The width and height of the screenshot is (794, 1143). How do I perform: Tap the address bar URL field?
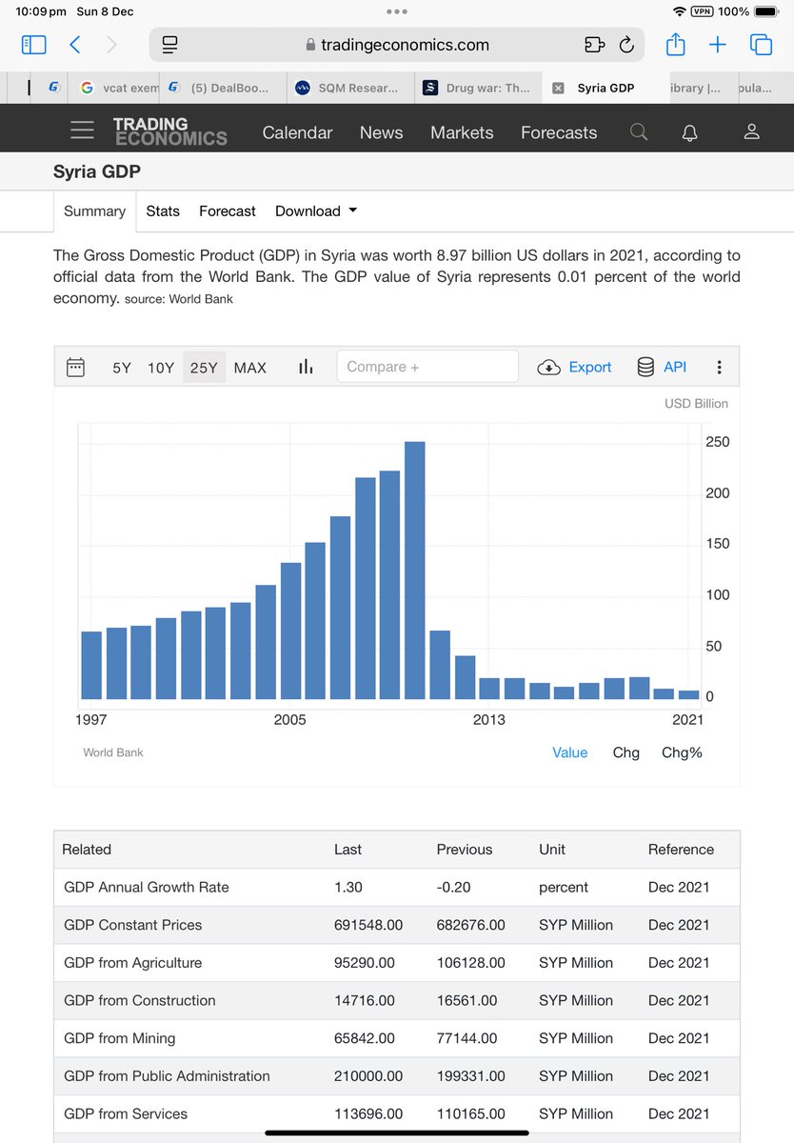[397, 45]
